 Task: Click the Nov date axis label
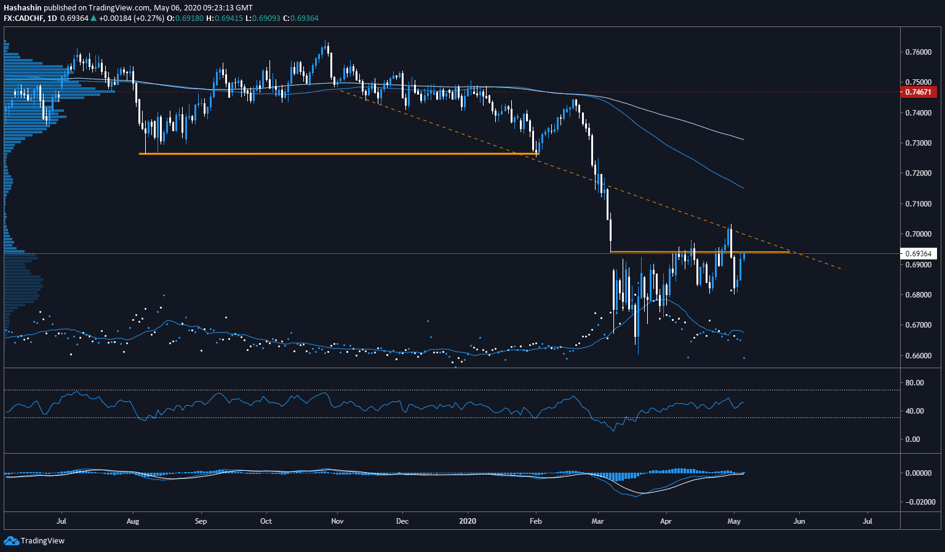click(336, 521)
